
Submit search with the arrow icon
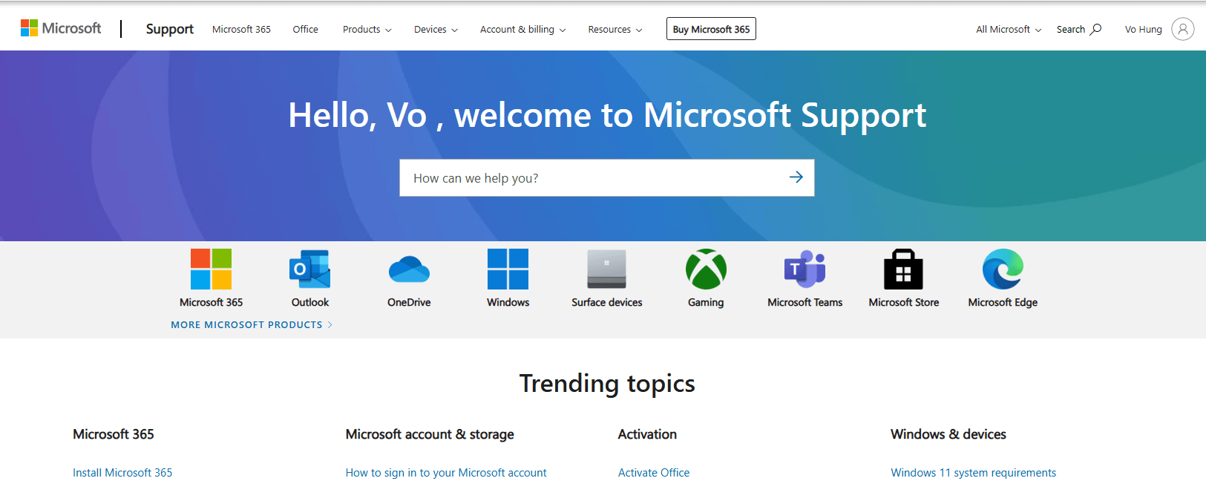[796, 177]
